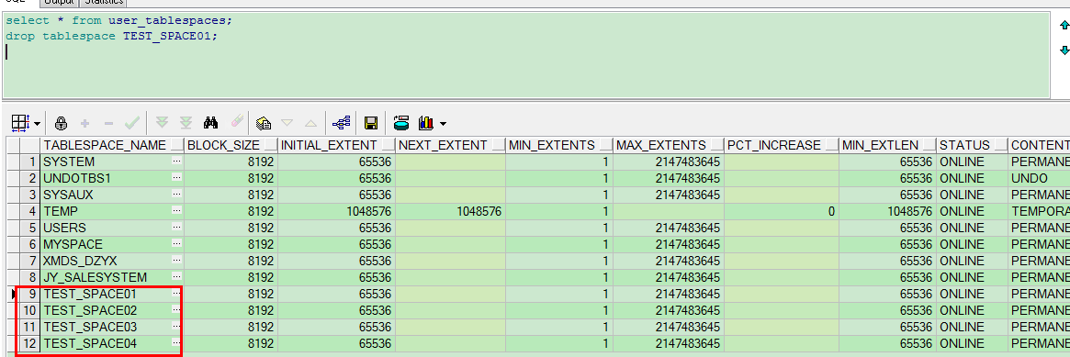
Task: Expand the ellipsis button for SYSTEM cell
Action: tap(176, 162)
